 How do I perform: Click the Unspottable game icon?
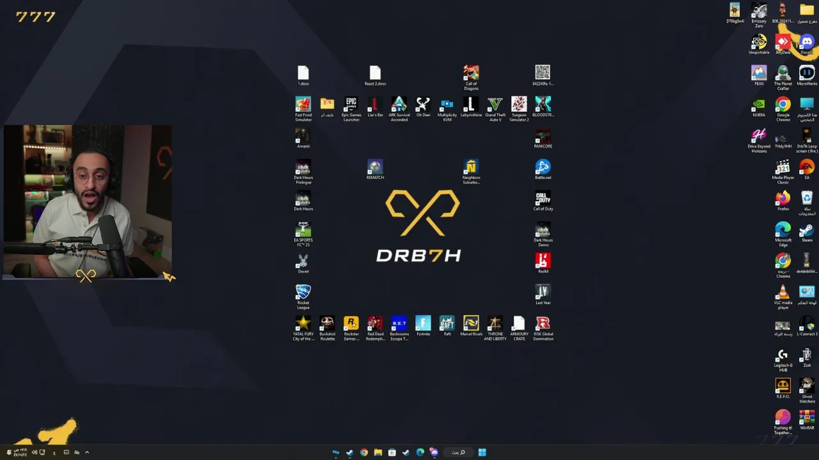click(x=759, y=45)
